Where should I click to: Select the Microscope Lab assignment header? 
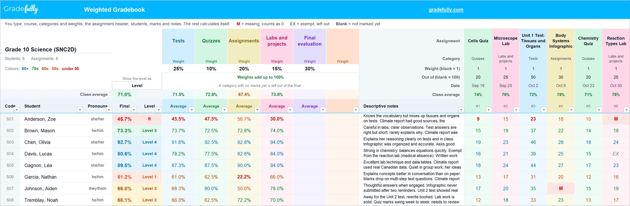[506, 41]
